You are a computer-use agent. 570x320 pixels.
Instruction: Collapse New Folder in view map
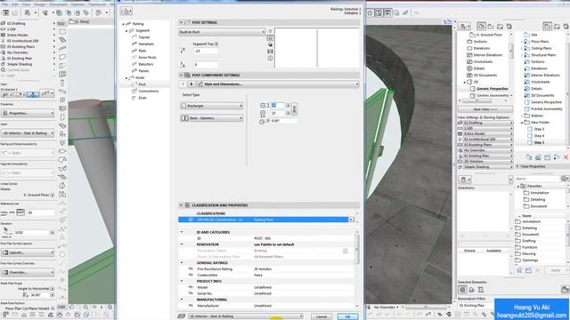(x=522, y=123)
